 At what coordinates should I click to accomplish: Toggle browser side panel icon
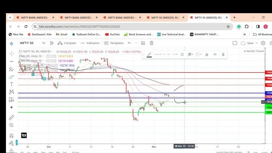[258, 26]
